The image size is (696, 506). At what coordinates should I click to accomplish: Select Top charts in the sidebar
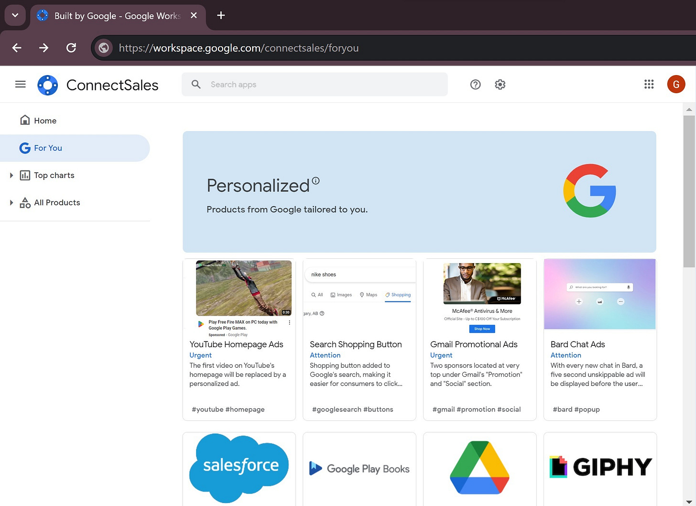(x=75, y=175)
